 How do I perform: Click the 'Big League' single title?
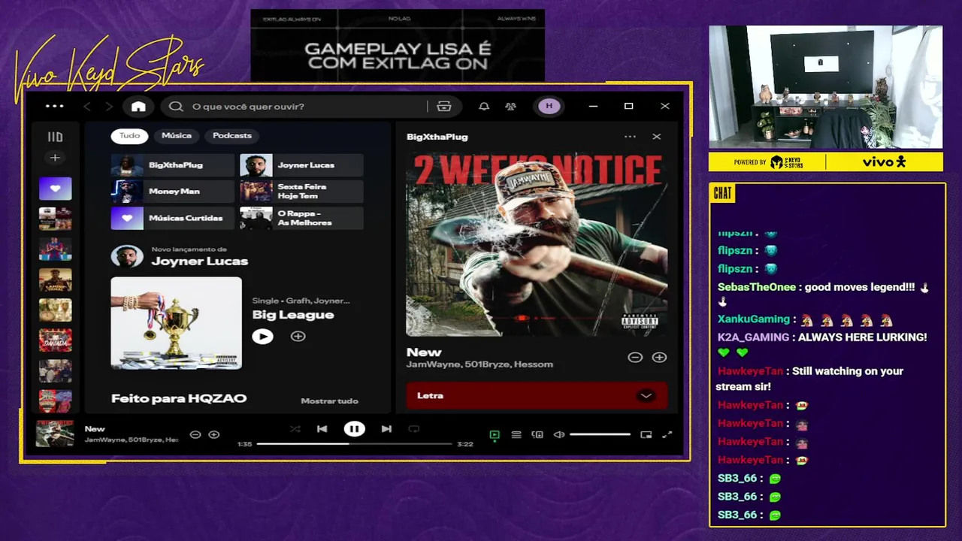point(293,315)
